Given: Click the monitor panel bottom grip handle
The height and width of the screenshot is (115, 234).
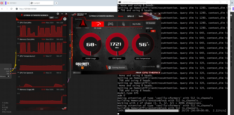Looking at the screenshot, I should click(x=42, y=109).
